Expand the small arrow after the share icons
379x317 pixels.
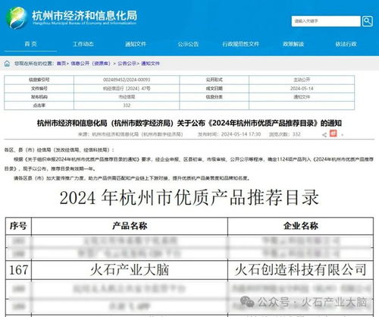343,135
